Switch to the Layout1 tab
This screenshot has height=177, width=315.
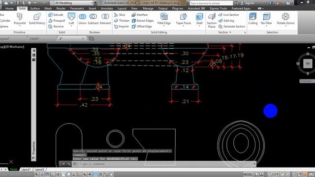point(26,169)
